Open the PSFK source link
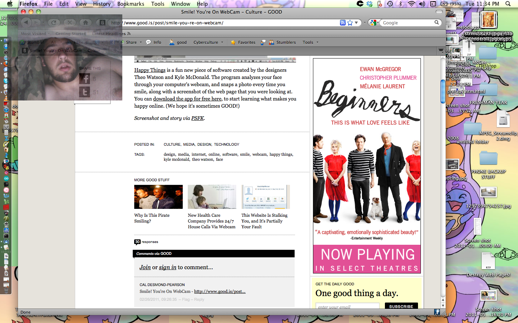The image size is (518, 323). 197,118
